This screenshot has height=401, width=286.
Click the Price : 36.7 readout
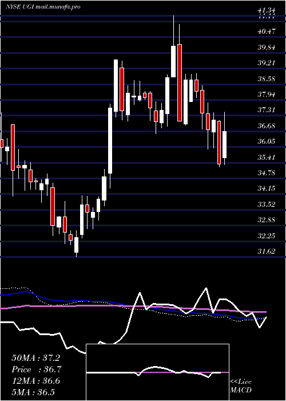[x=37, y=369]
